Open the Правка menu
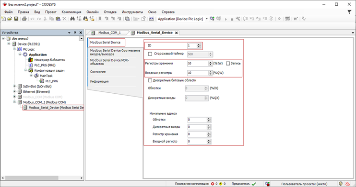Screen dimensions: 356x187 point(24,12)
